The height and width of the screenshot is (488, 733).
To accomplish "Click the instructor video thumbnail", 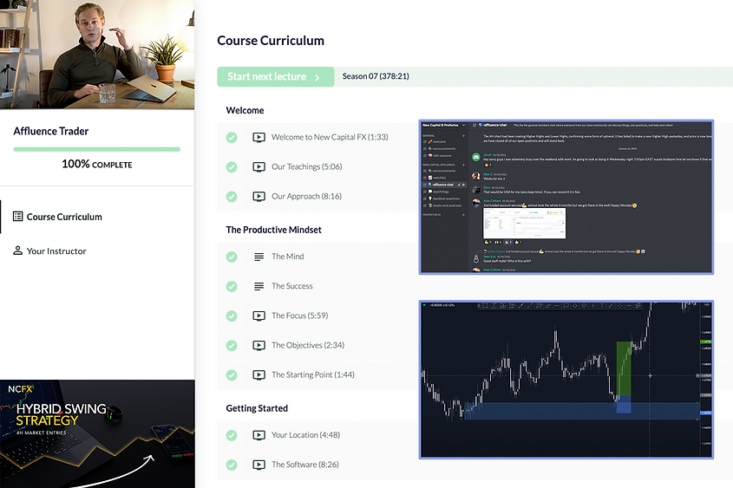I will click(97, 54).
